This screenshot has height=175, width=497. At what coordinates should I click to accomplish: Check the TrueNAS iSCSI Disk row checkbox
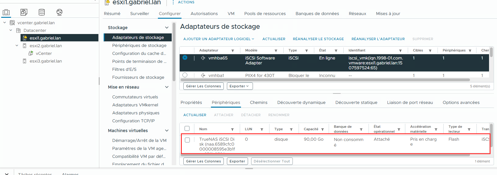click(187, 140)
